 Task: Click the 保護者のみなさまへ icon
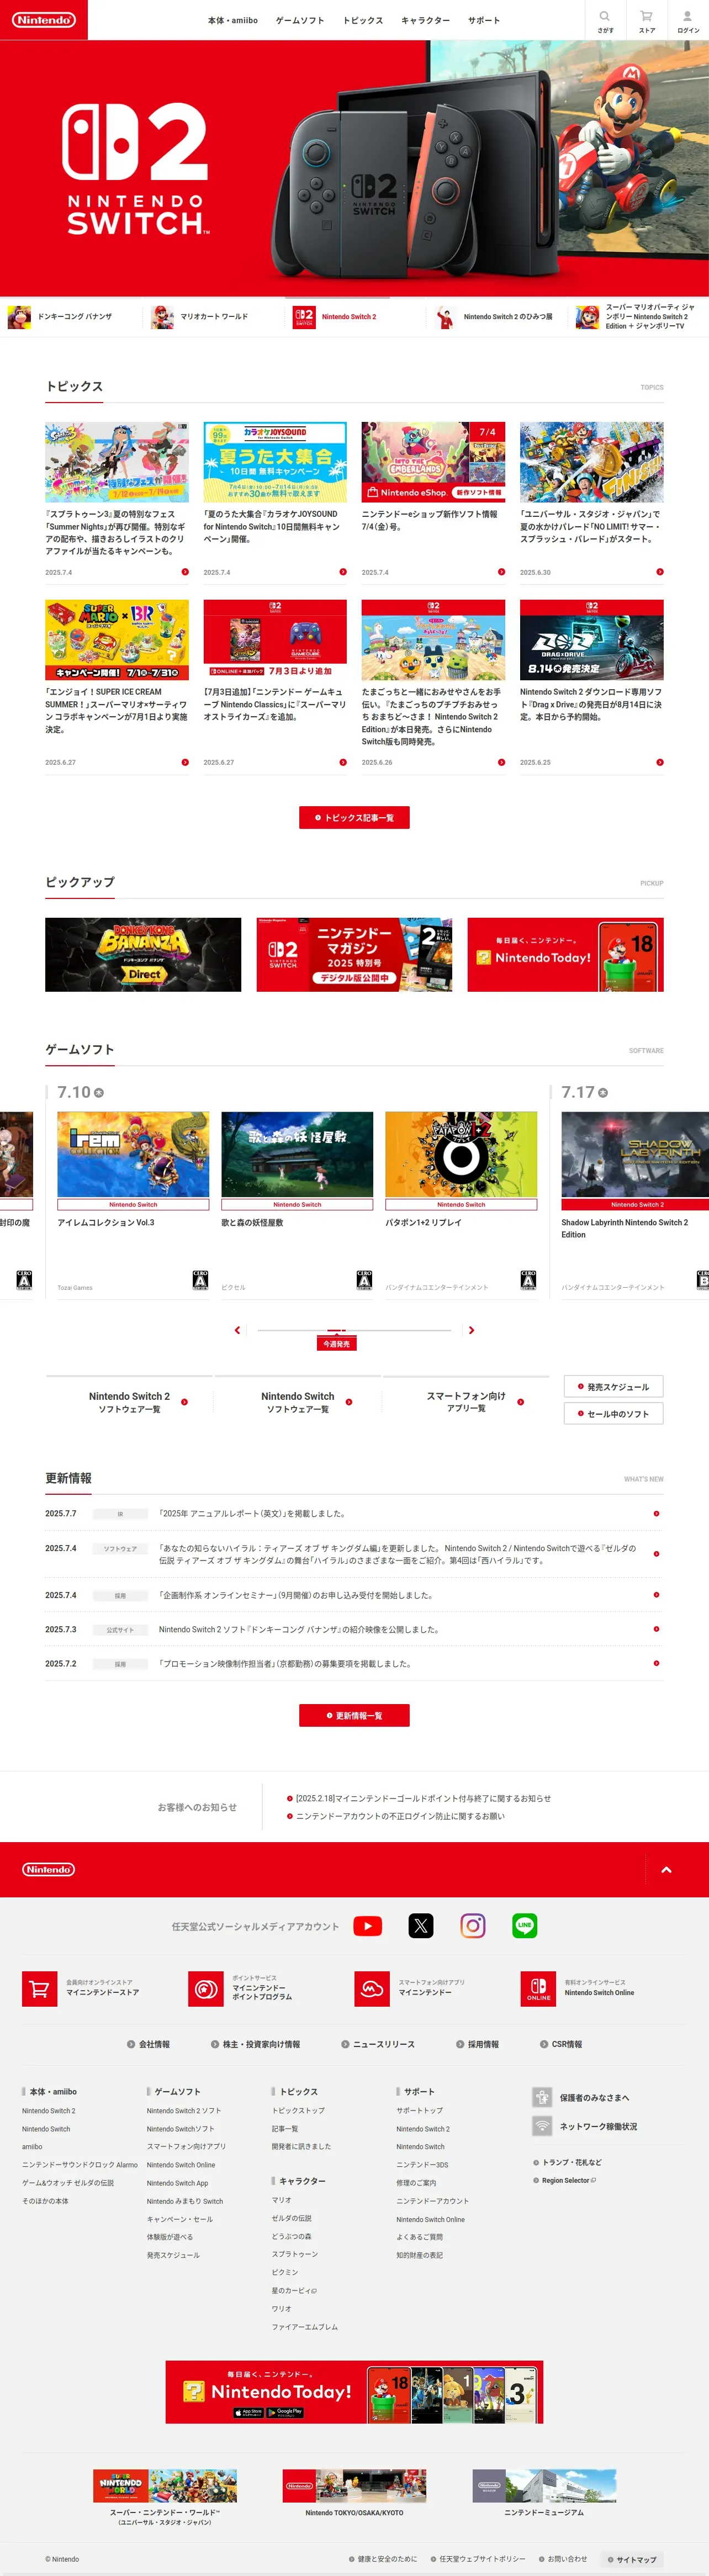coord(542,2097)
